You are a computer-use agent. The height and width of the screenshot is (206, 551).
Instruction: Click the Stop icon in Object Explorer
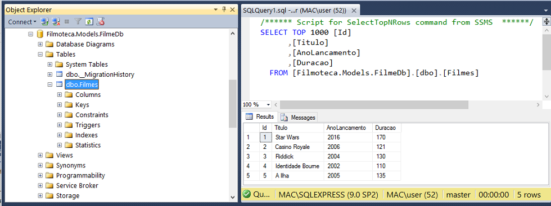coord(67,22)
